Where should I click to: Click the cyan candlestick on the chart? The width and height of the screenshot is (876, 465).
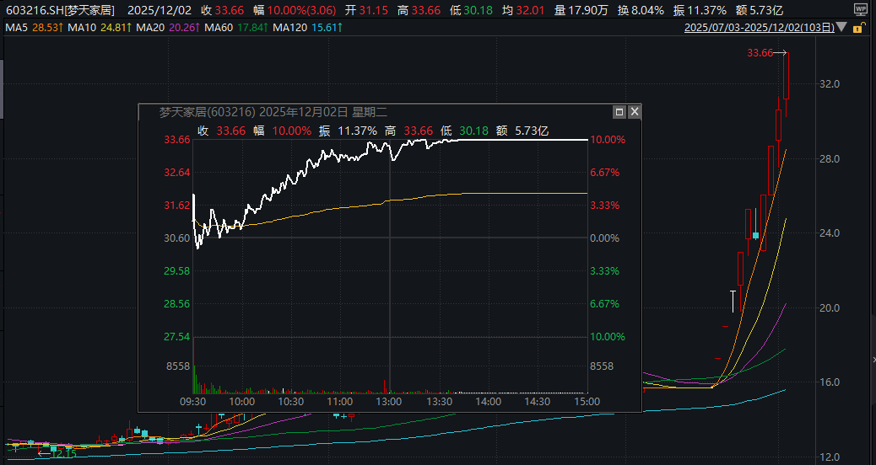755,235
